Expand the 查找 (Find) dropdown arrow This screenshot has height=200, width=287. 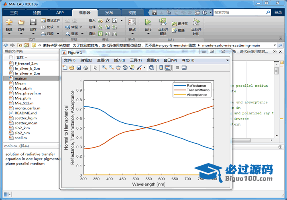82,34
